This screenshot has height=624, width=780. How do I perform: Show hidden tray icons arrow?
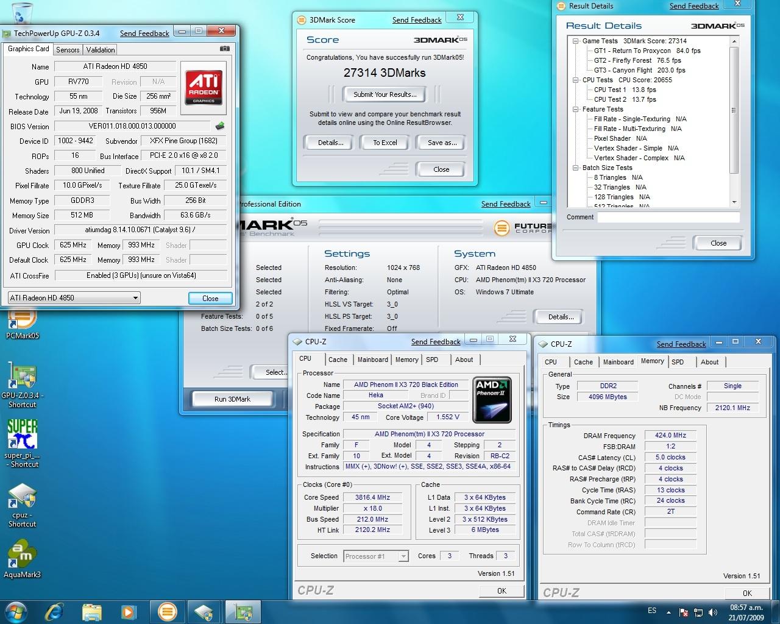click(x=668, y=612)
